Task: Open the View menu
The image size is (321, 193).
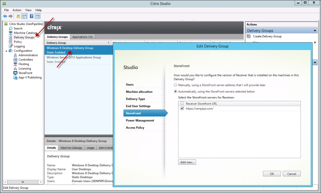Action: (28, 10)
